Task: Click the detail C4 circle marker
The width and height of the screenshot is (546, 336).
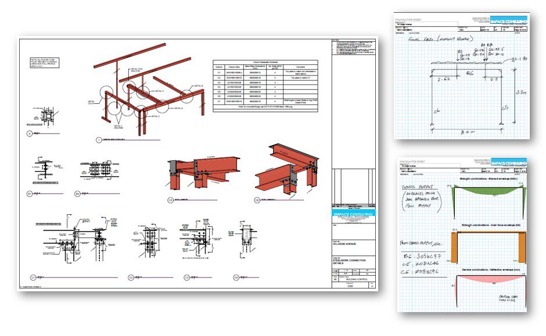Action: pos(236,277)
